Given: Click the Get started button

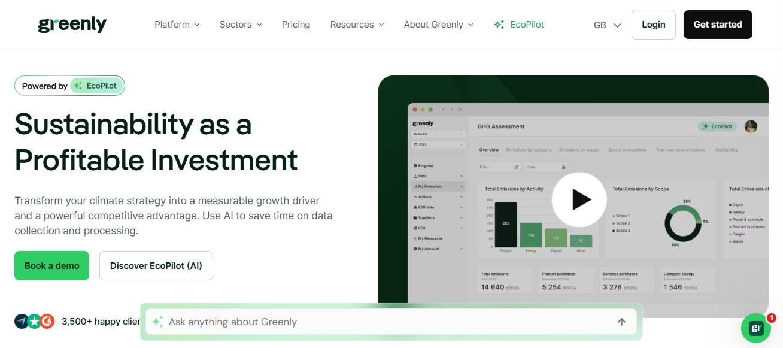Looking at the screenshot, I should pos(718,25).
